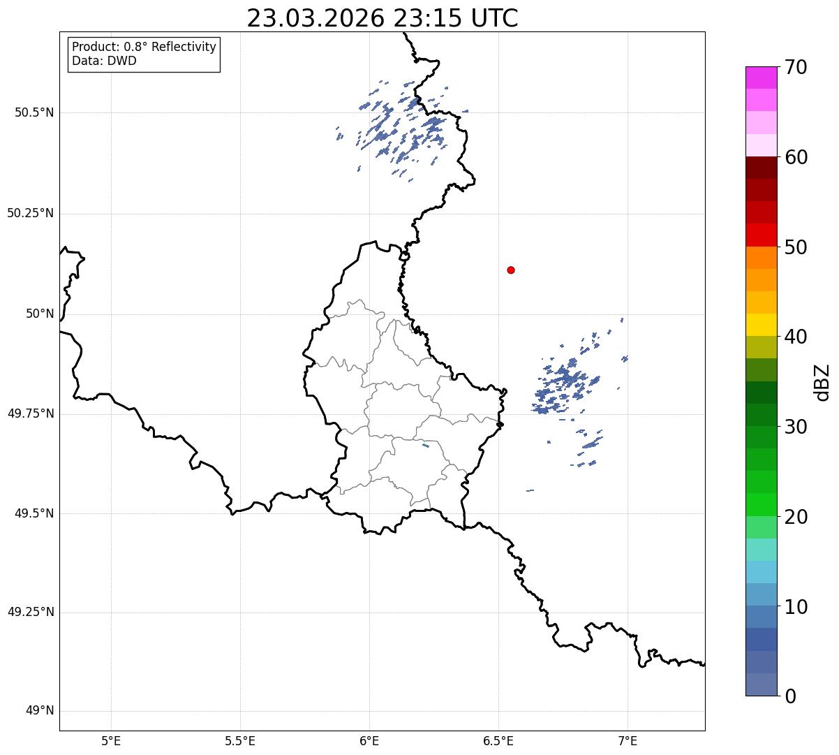Select the 49°N latitude tick label
This screenshot has width=839, height=755.
[40, 711]
